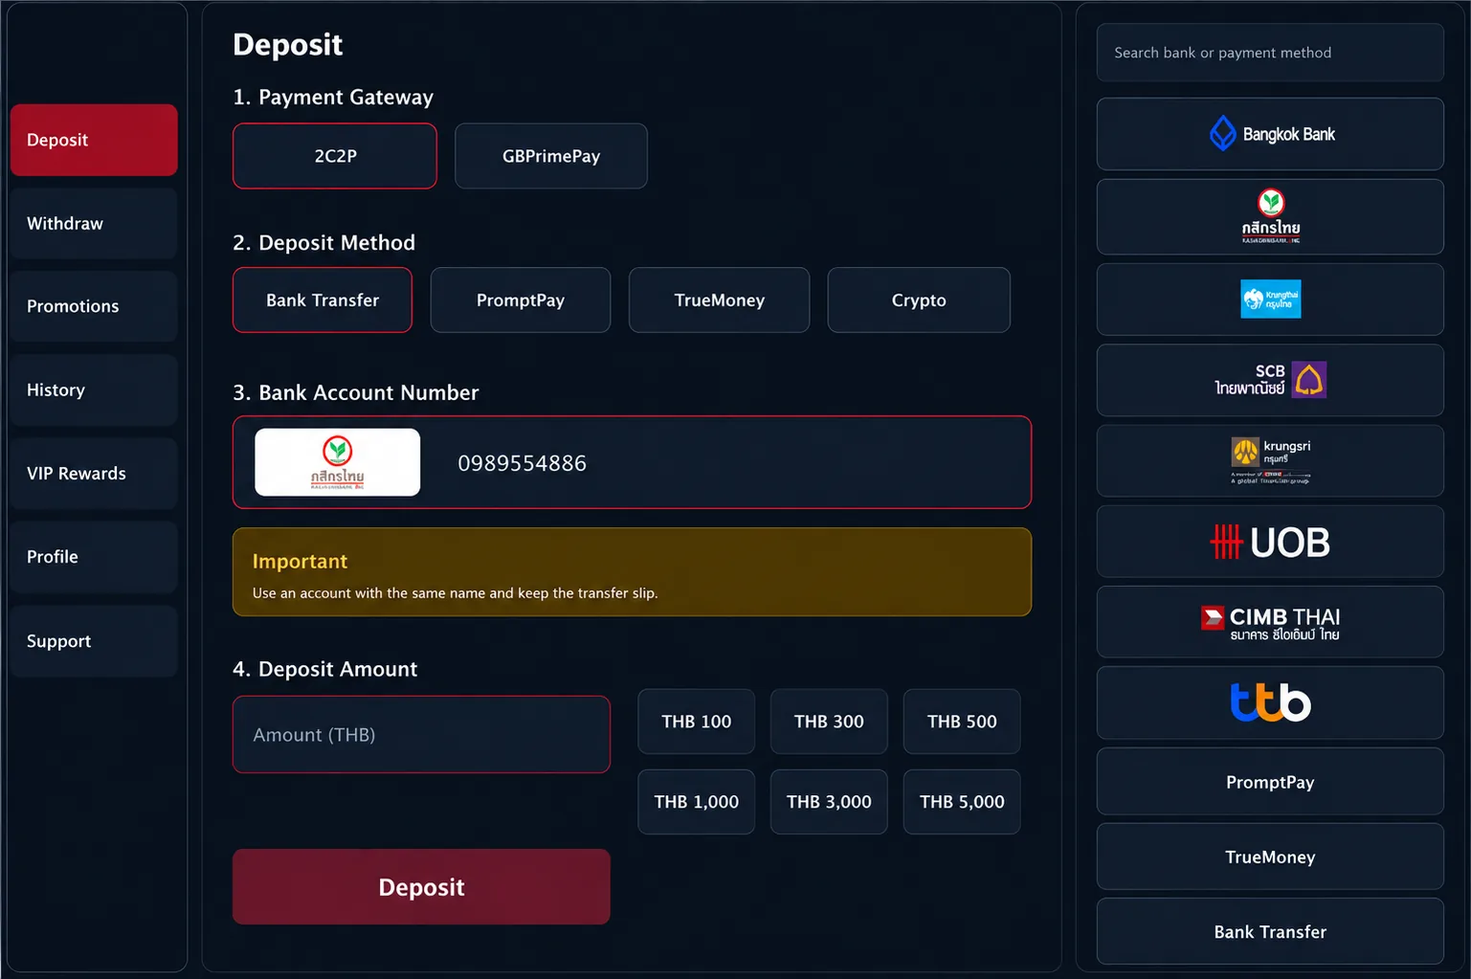
Task: Choose THB 3,000 preset amount
Action: tap(829, 802)
